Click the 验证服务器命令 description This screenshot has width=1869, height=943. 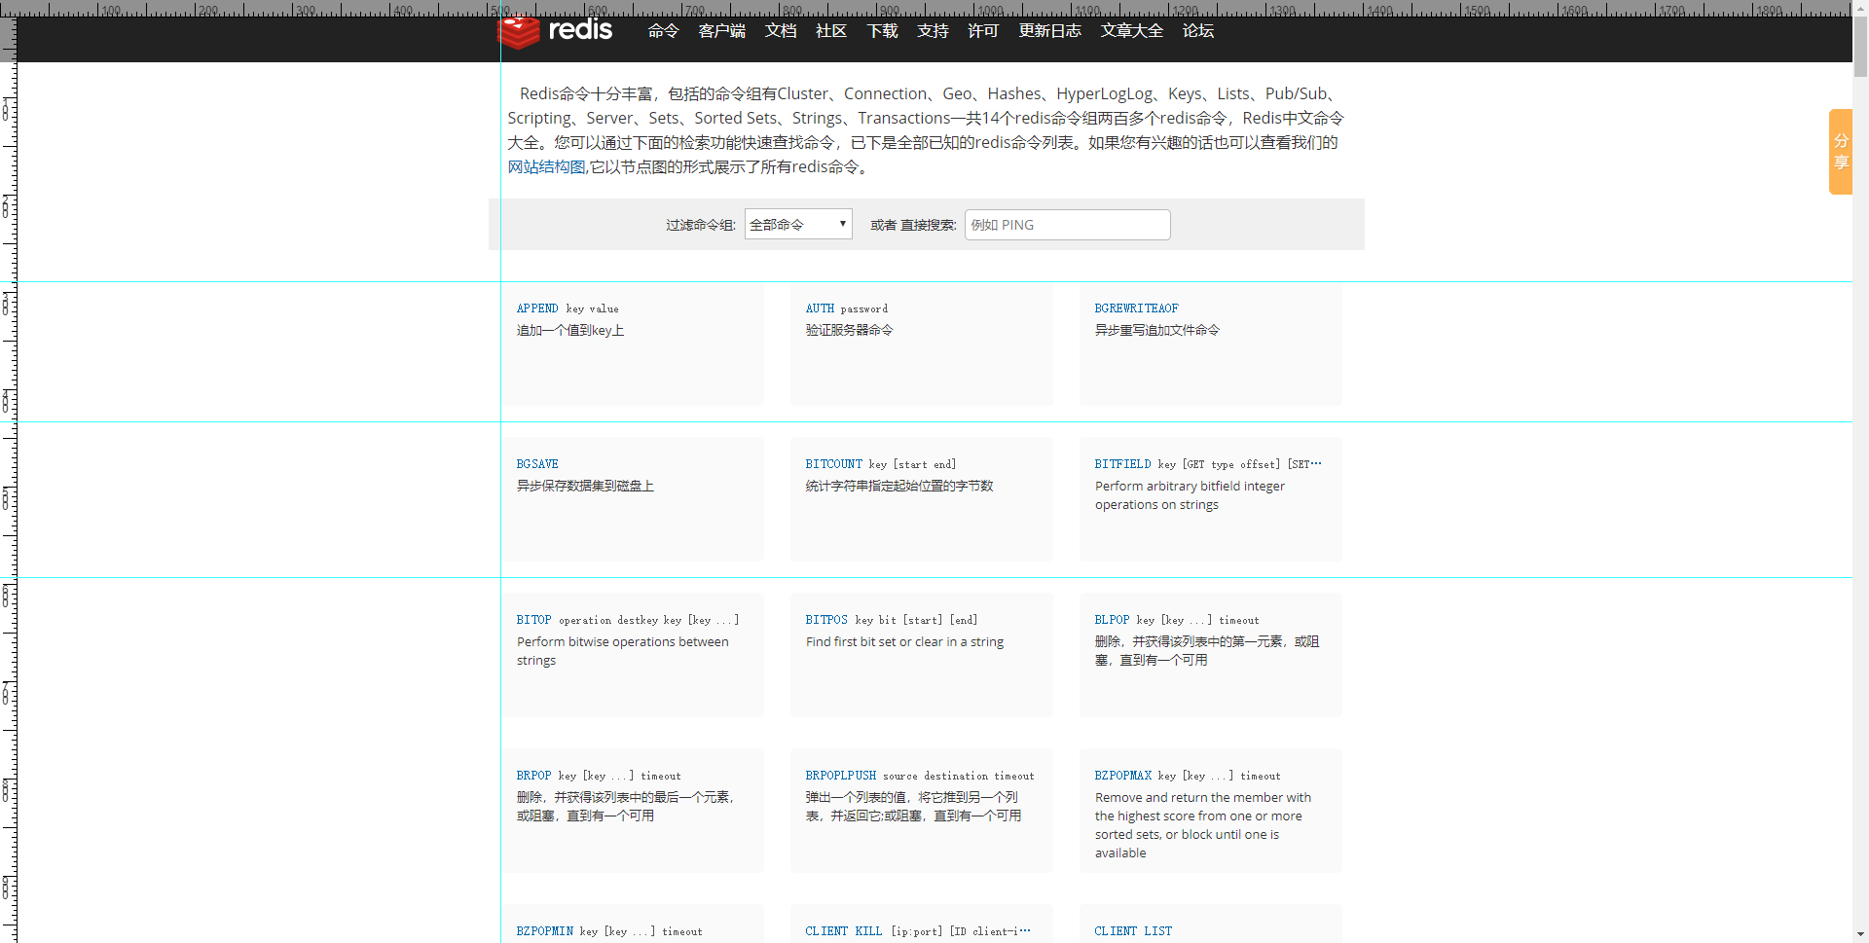tap(849, 331)
